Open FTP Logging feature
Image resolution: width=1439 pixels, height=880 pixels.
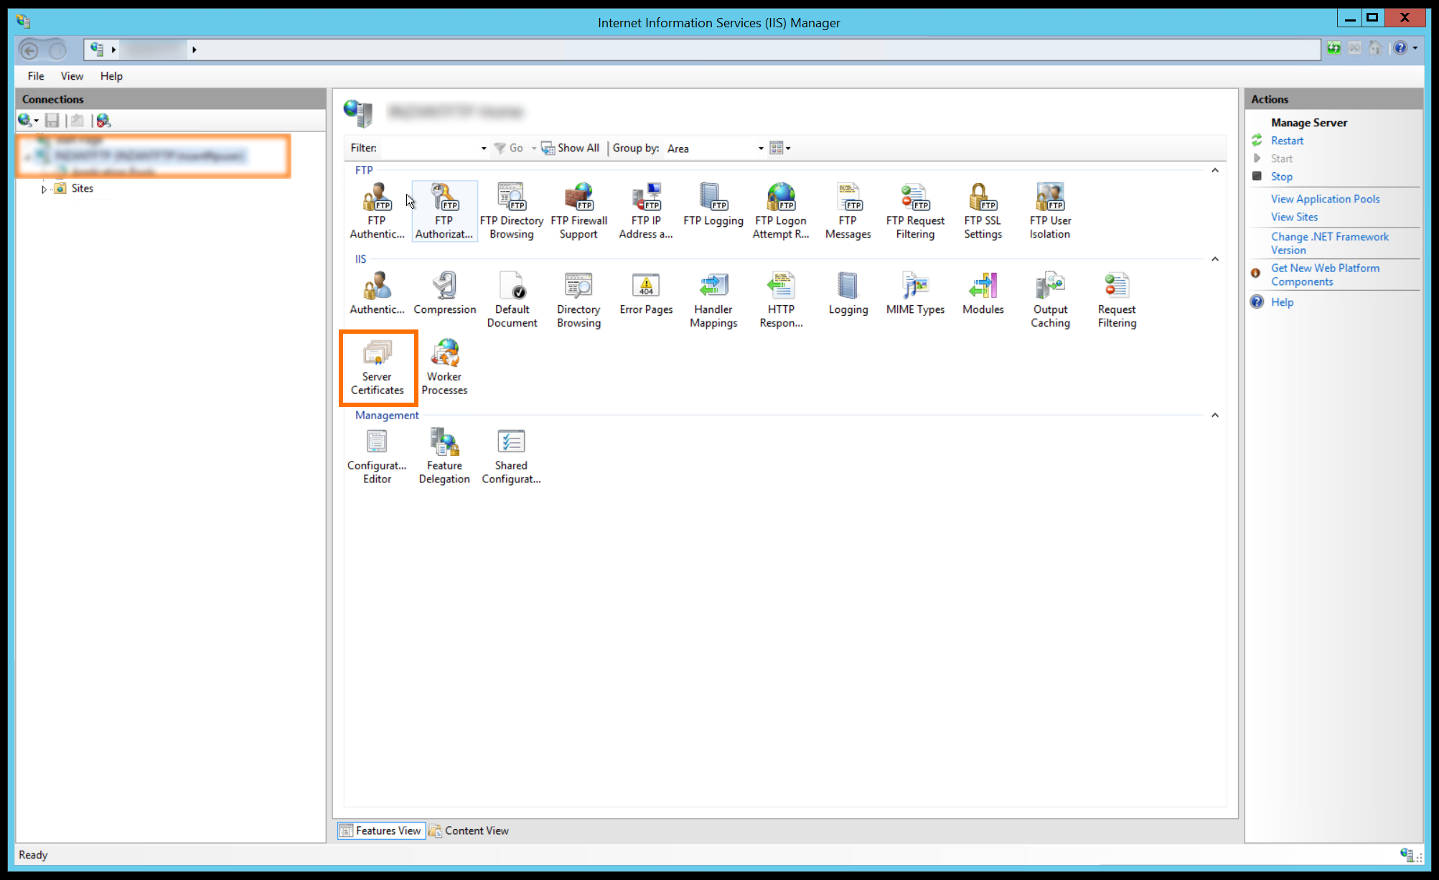713,205
